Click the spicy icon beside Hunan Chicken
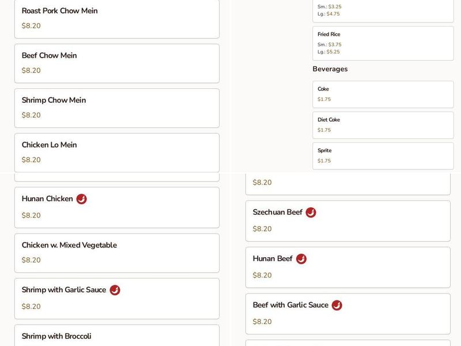This screenshot has height=346, width=461. tap(81, 199)
